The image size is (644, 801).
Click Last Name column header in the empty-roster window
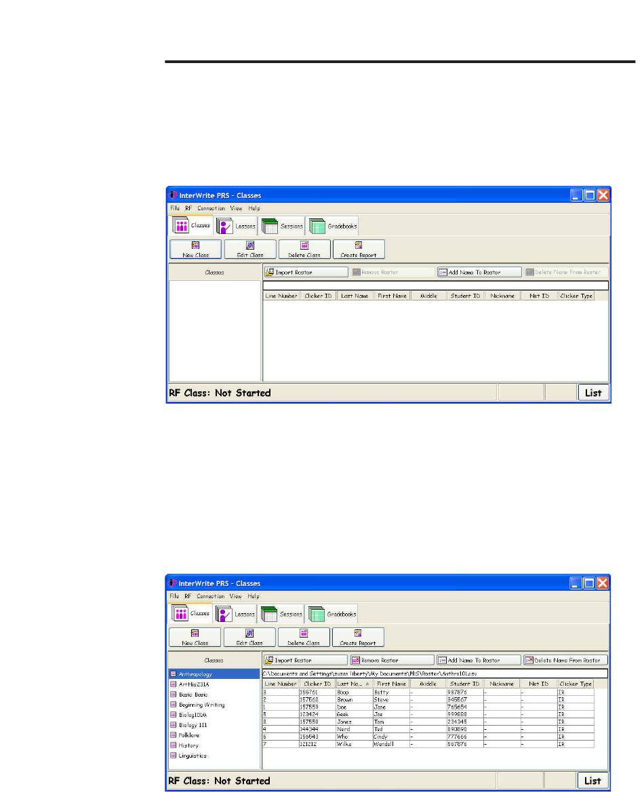click(x=355, y=296)
